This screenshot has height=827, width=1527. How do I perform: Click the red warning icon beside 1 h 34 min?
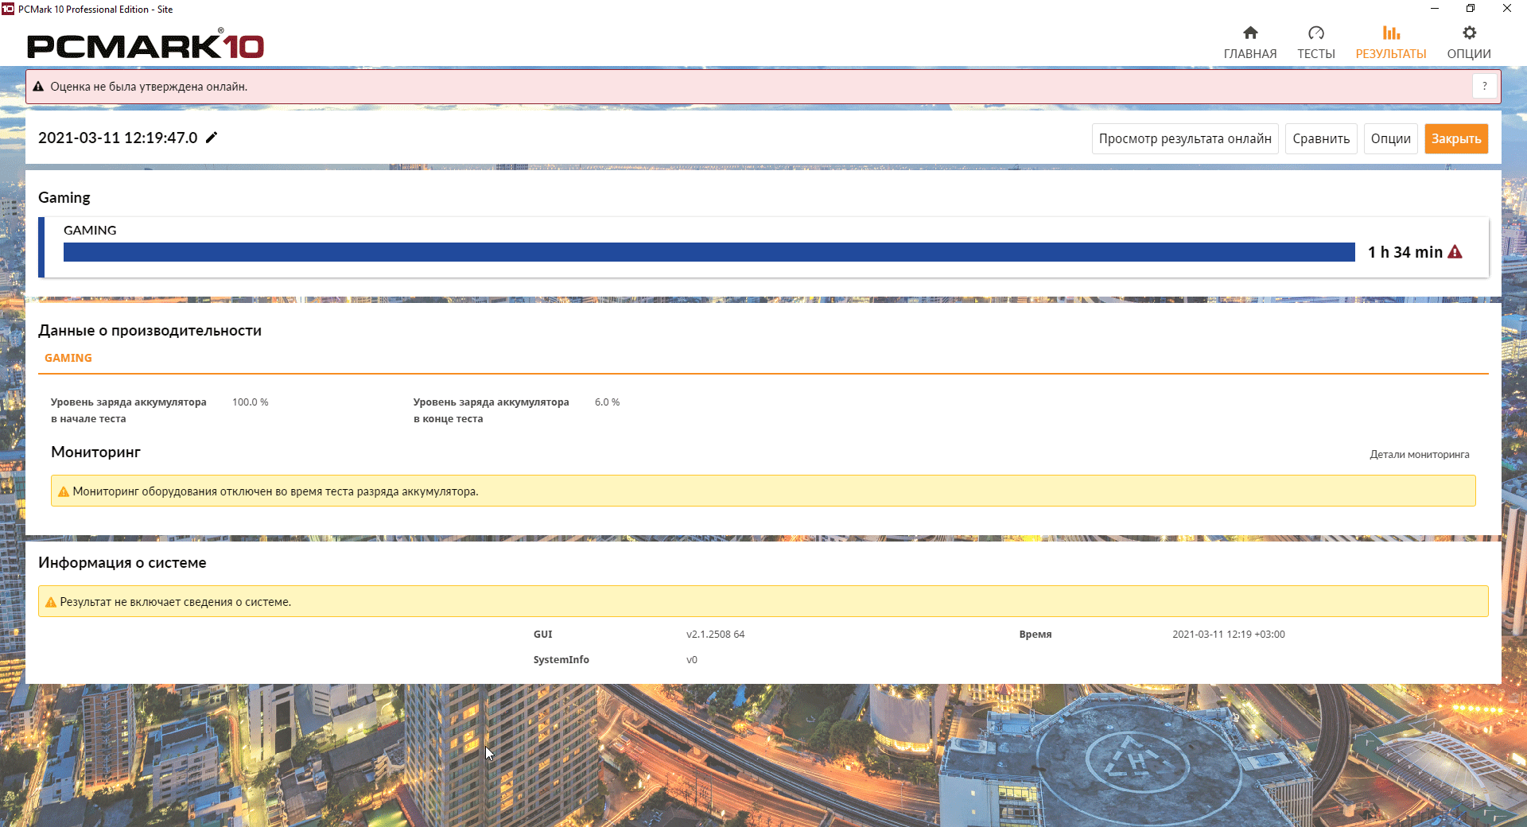[1455, 252]
